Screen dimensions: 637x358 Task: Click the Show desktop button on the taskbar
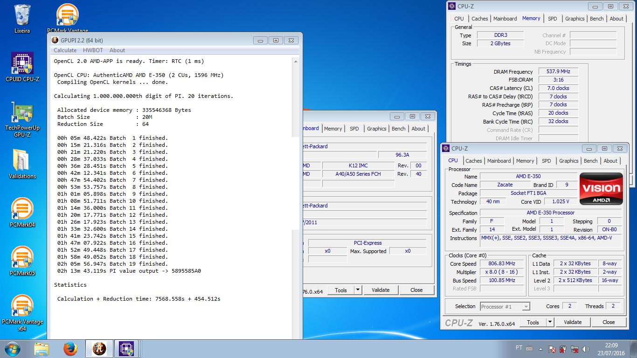point(633,349)
